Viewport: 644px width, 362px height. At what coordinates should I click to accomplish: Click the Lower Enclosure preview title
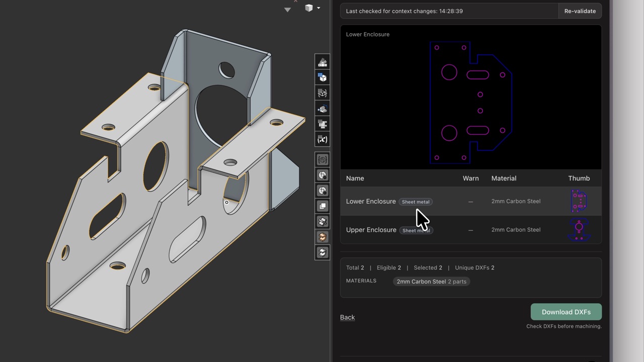(368, 34)
